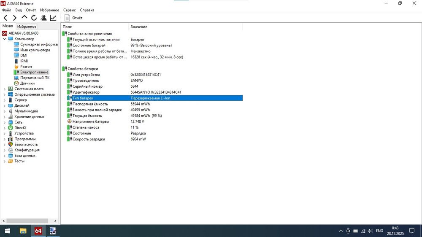Open the user icon in the toolbar
Image resolution: width=422 pixels, height=237 pixels.
pos(43,18)
